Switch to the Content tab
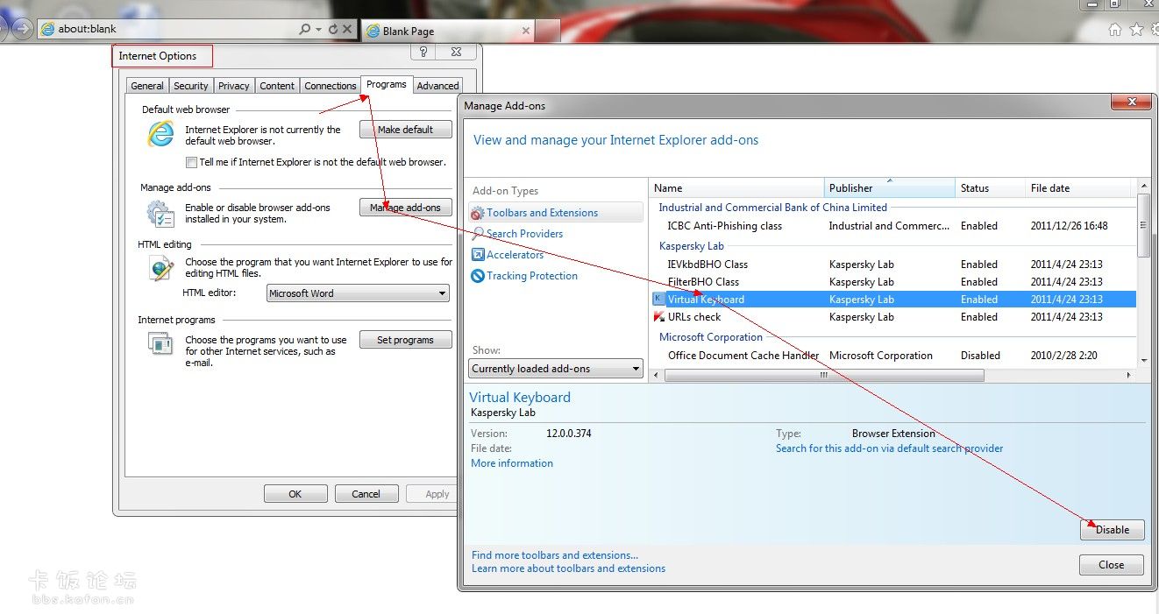 point(277,86)
